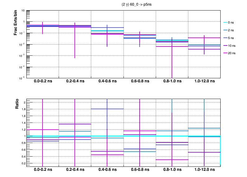Click '1.0-12.0 ns' label under top plot
Image resolution: width=247 pixels, height=177 pixels.
(204, 81)
